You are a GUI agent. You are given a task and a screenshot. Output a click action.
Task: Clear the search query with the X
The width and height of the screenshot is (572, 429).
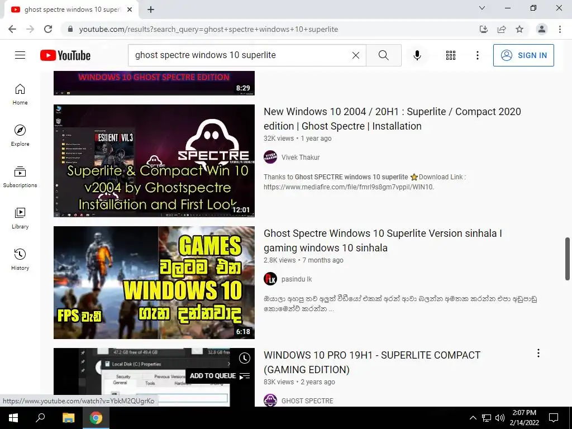[356, 55]
